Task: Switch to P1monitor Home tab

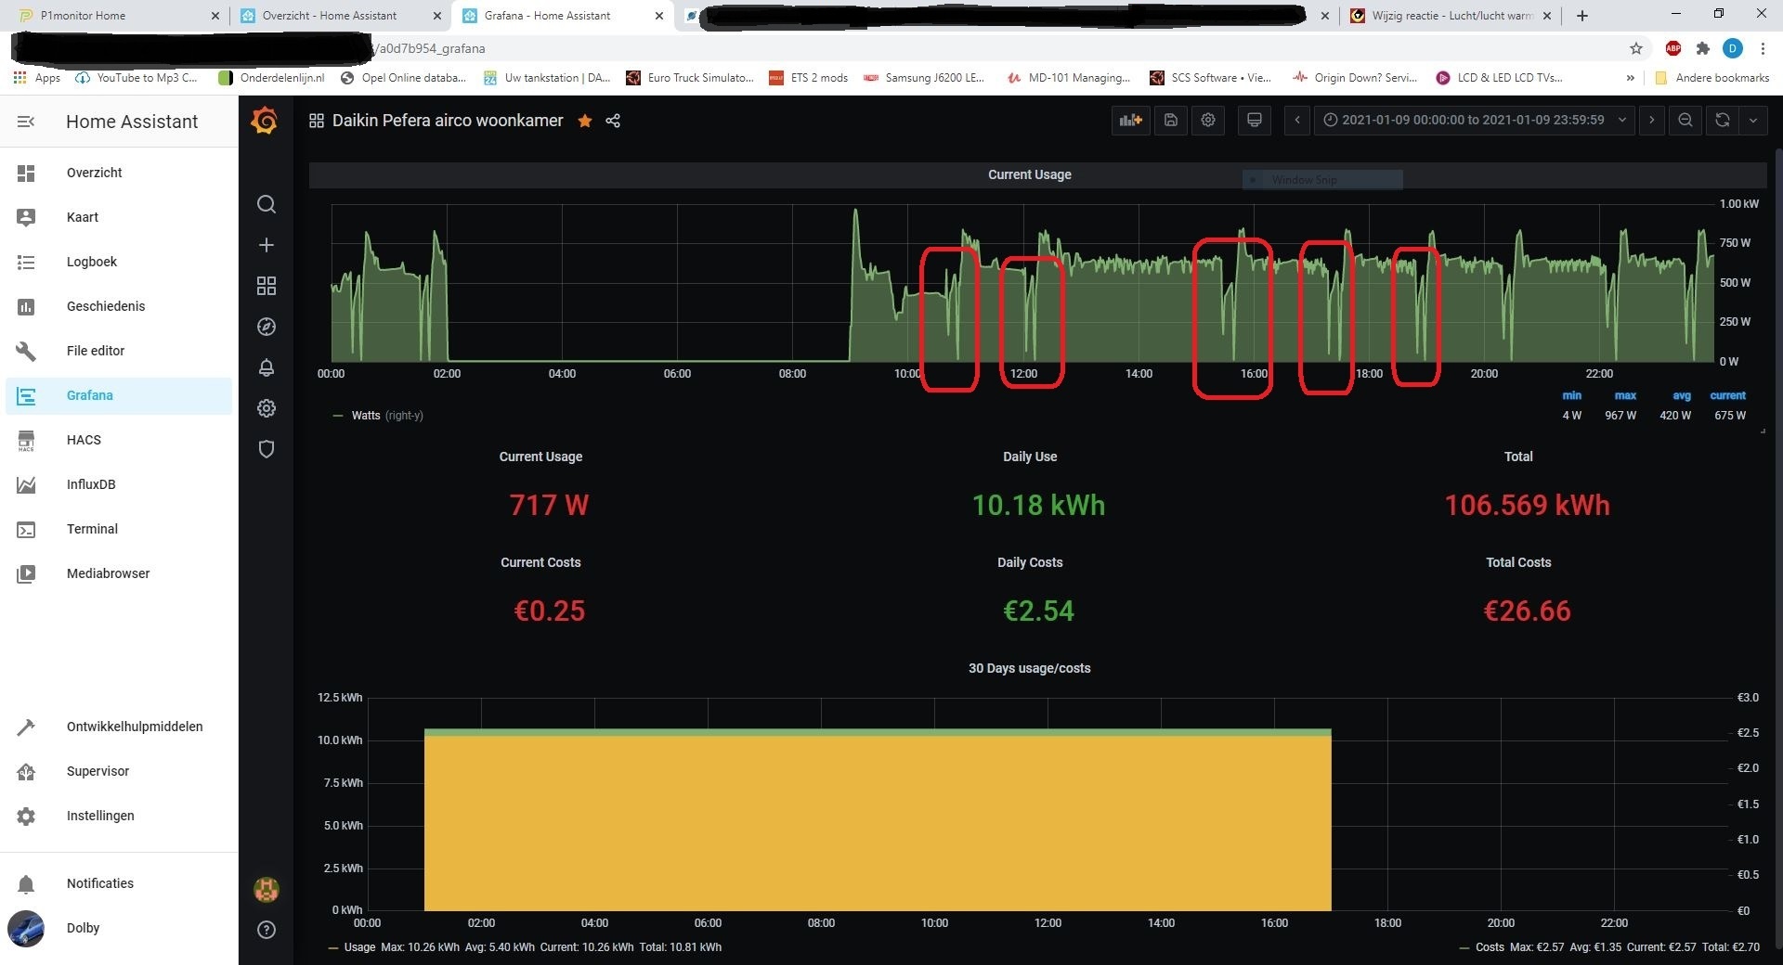Action: coord(115,16)
